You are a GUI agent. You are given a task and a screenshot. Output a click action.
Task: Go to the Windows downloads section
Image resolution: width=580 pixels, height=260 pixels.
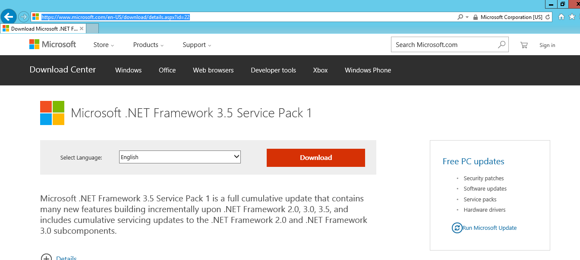128,70
